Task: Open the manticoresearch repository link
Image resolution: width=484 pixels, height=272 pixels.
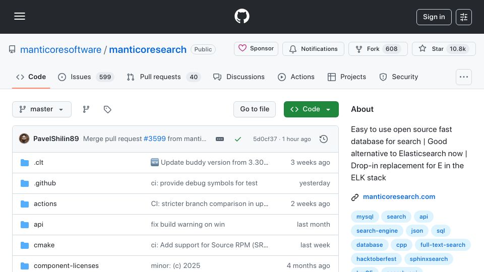Action: click(148, 49)
